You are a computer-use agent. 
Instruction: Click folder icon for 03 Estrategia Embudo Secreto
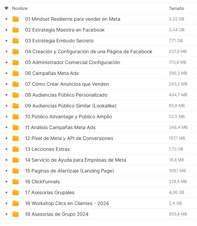(x=16, y=41)
